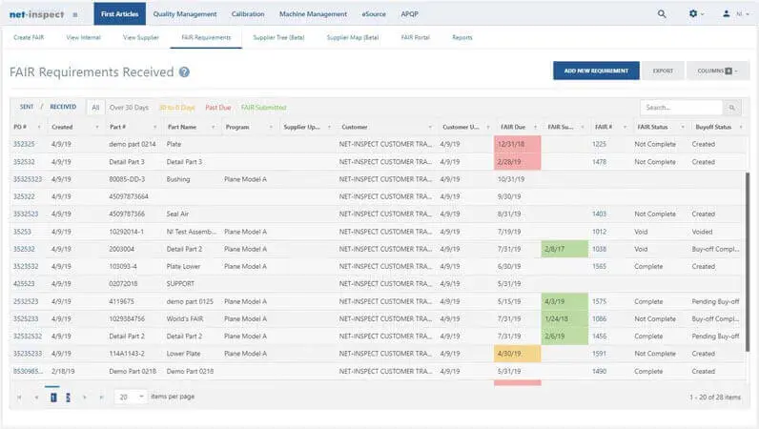The image size is (759, 429).
Task: Click the table Search input field
Action: tap(681, 109)
